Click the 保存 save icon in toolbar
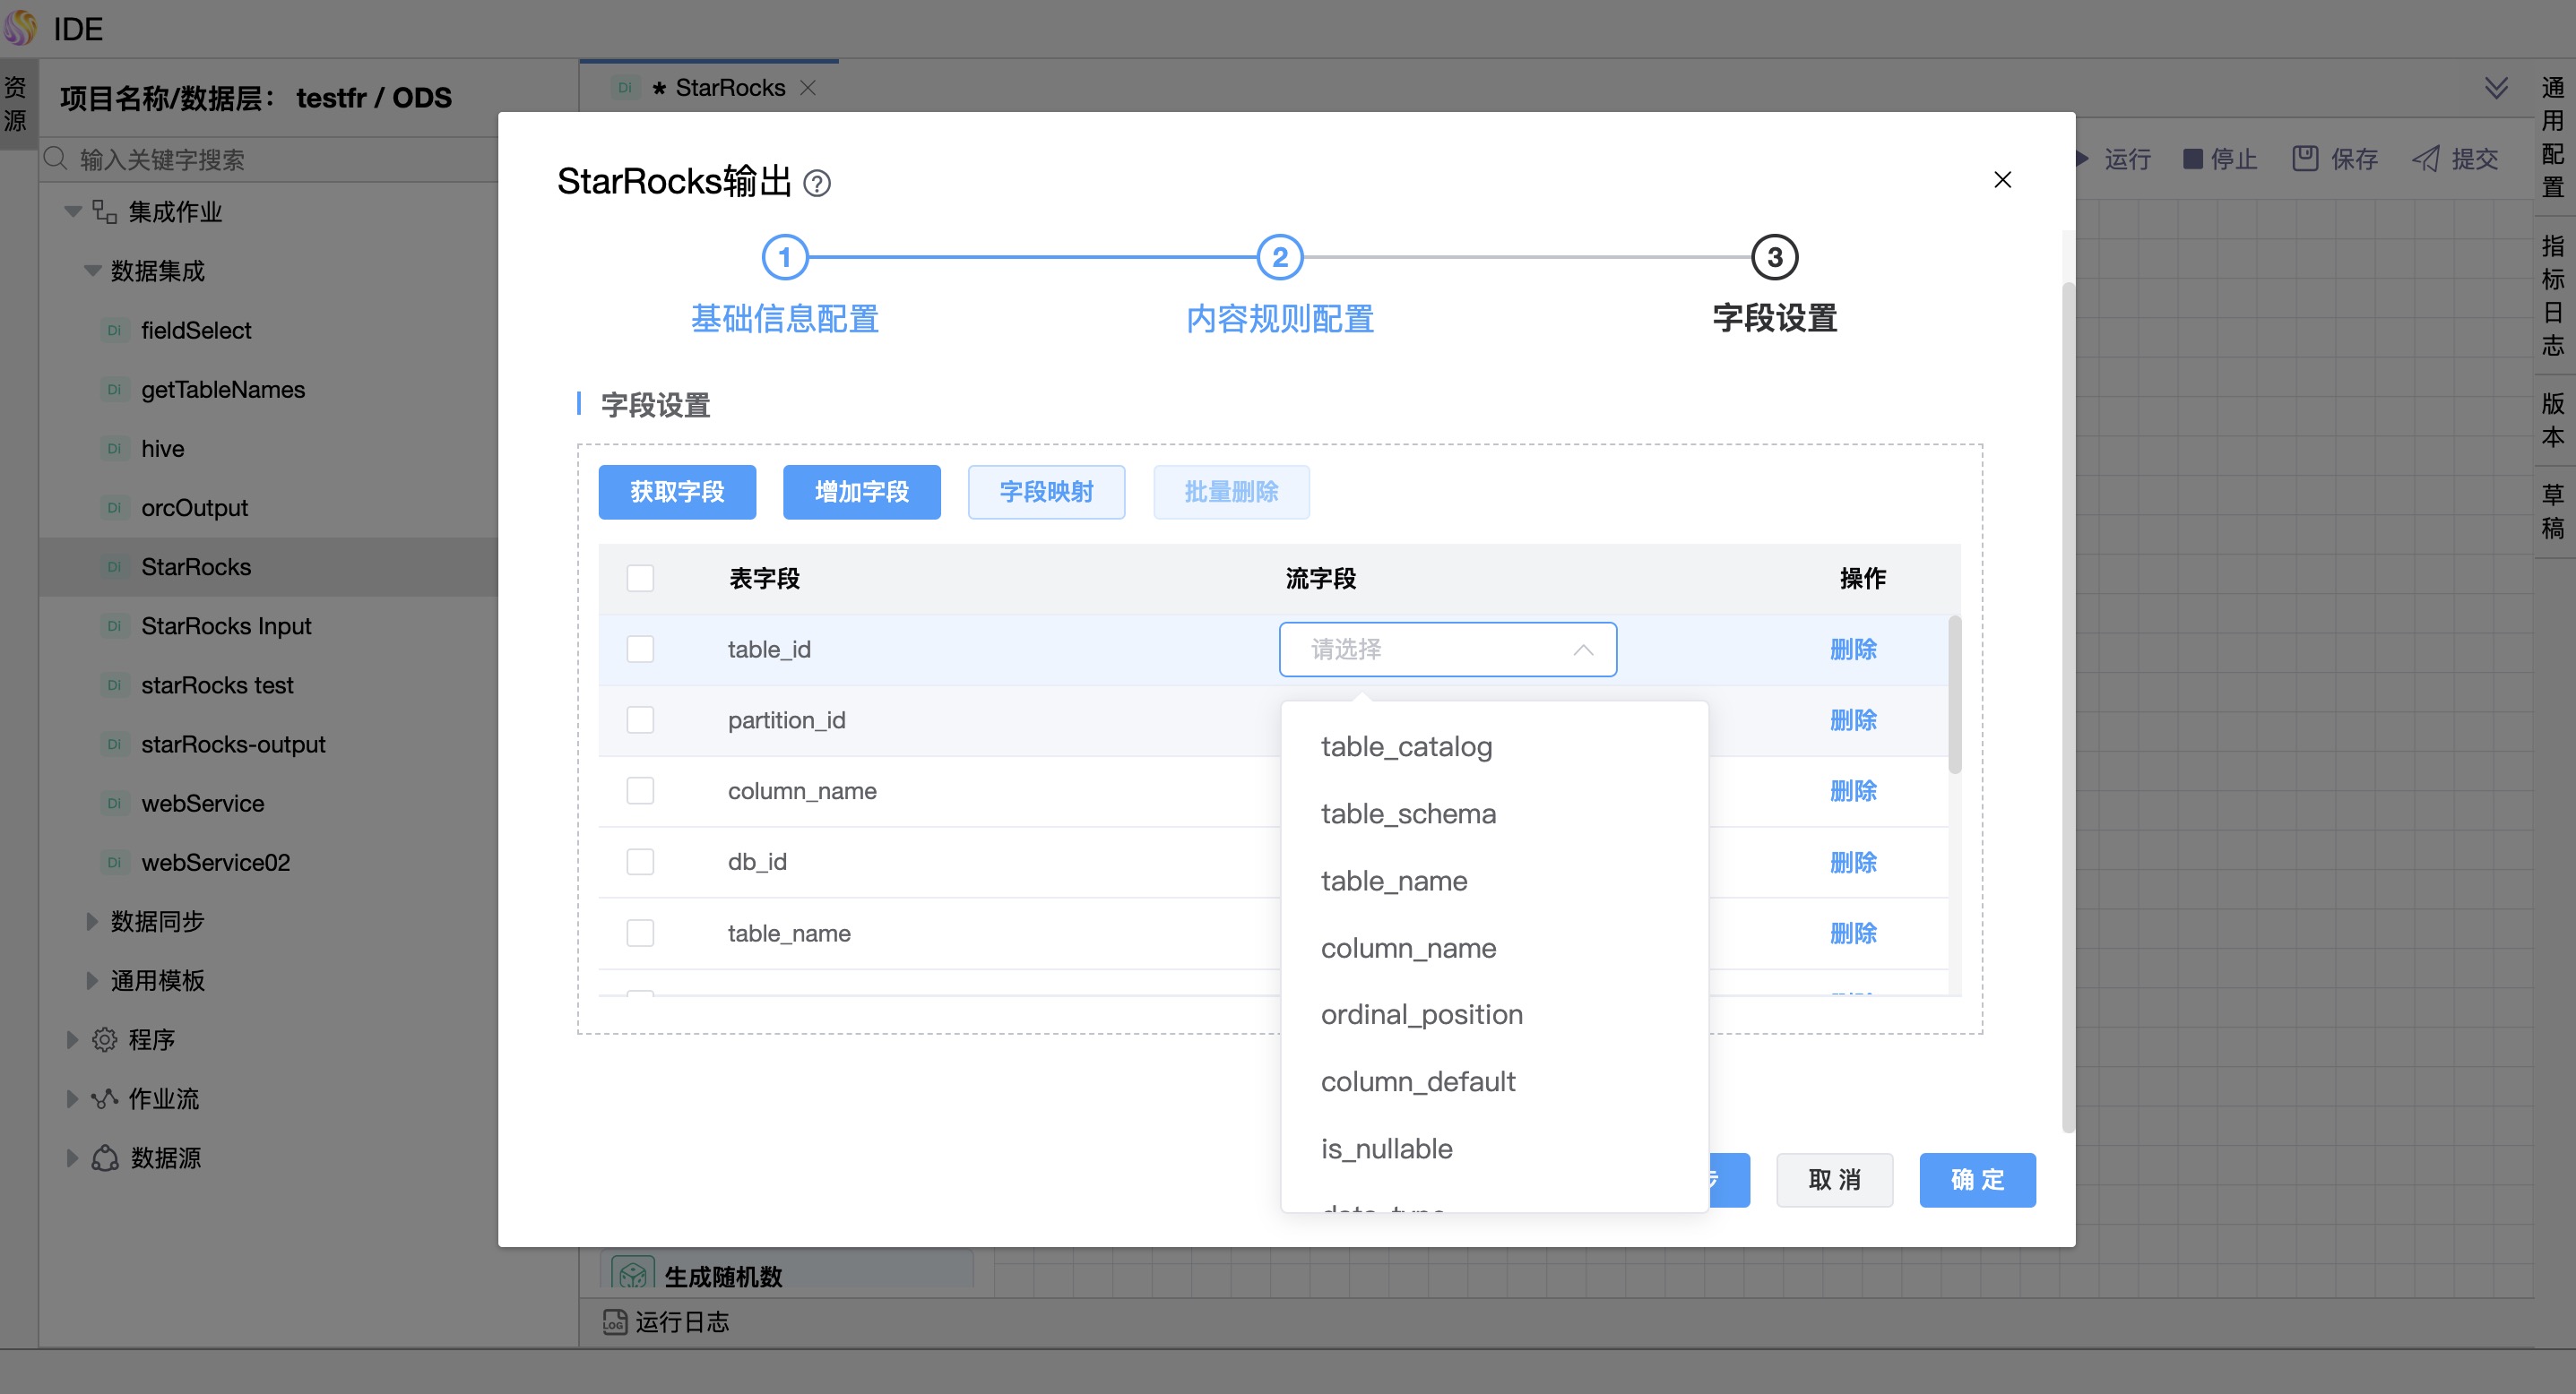 tap(2305, 158)
